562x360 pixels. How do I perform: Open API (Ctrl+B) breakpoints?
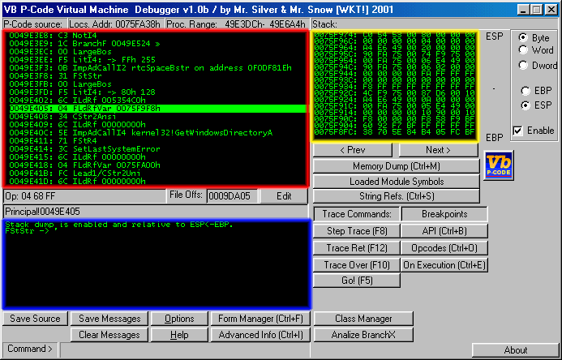[x=444, y=231]
